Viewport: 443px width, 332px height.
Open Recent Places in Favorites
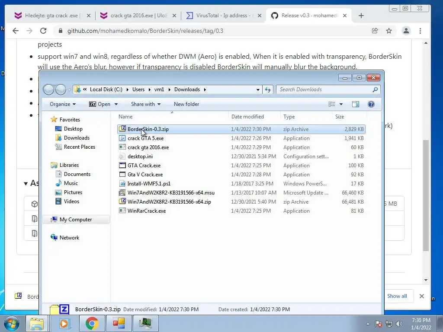[79, 147]
